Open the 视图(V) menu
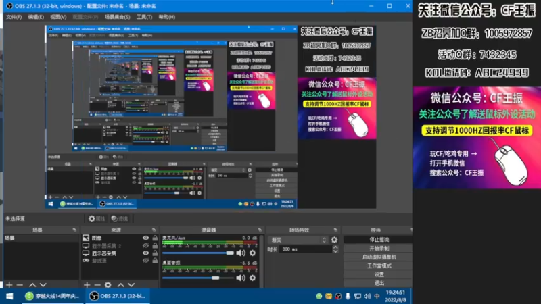541x304 pixels. (58, 17)
